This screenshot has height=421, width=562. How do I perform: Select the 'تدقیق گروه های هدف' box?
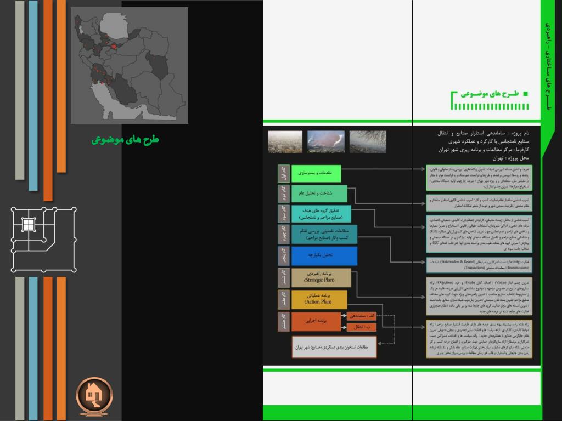[321, 214]
